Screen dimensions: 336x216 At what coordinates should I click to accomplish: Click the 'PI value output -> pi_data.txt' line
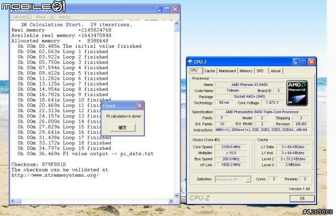86,154
